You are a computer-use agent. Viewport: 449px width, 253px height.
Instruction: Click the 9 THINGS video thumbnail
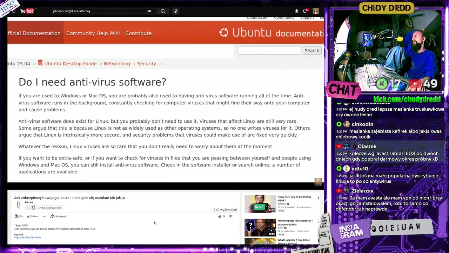click(x=260, y=241)
